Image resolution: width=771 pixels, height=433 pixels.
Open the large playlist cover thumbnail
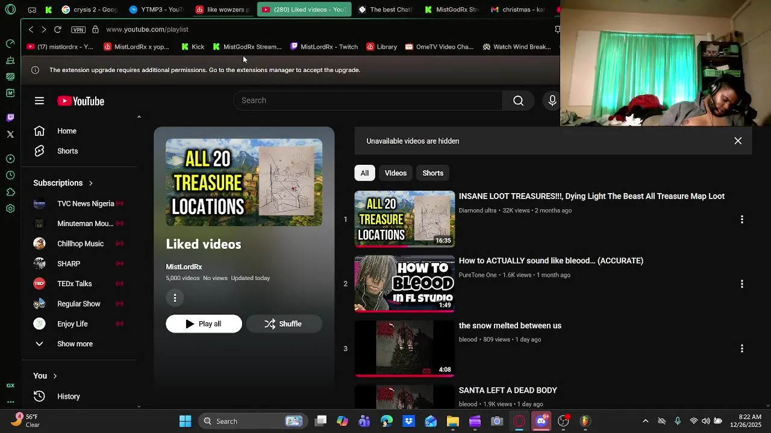pyautogui.click(x=244, y=183)
